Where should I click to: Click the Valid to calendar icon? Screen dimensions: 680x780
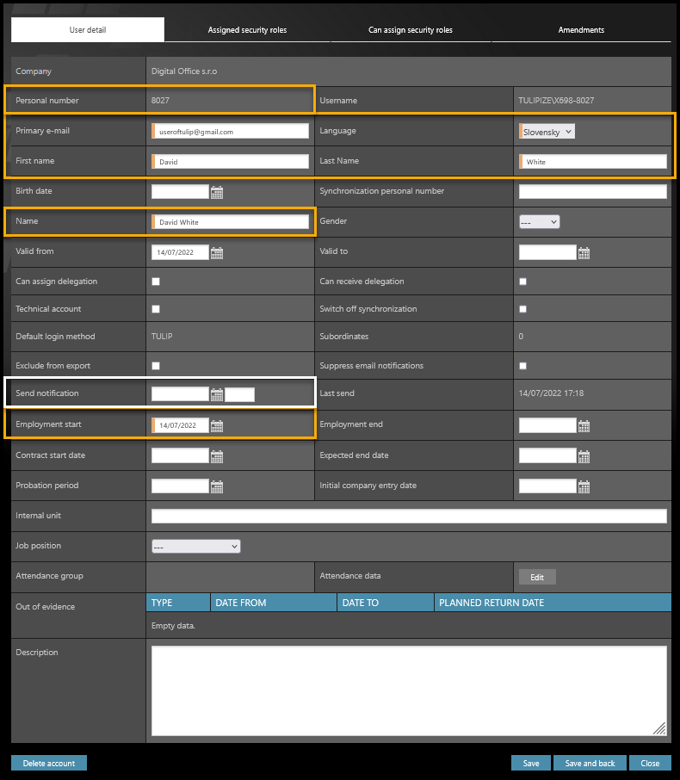pyautogui.click(x=584, y=253)
